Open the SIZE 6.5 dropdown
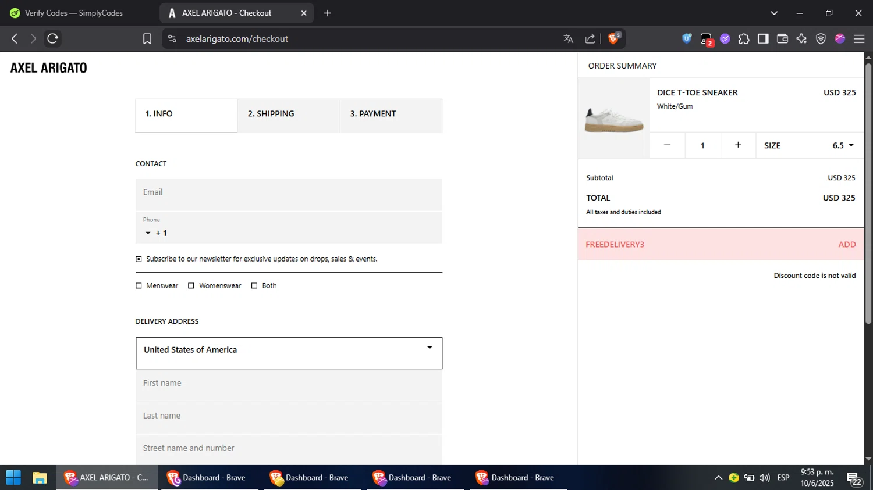Image resolution: width=873 pixels, height=490 pixels. click(x=810, y=145)
